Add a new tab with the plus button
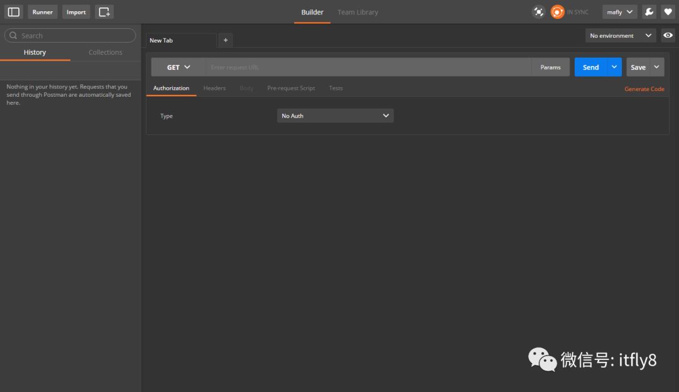The height and width of the screenshot is (392, 679). click(226, 40)
